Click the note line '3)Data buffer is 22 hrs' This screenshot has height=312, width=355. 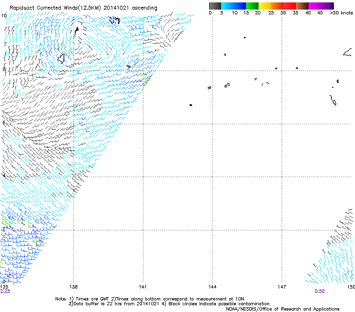(x=169, y=304)
